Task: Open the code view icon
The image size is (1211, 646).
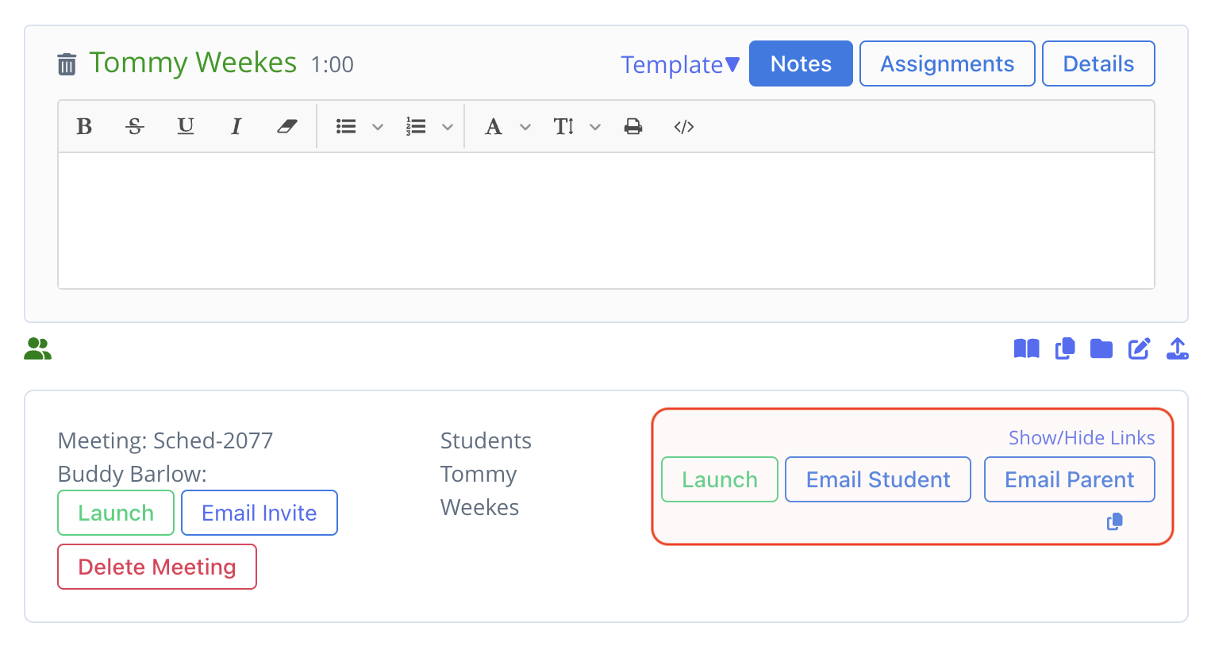Action: [x=683, y=126]
